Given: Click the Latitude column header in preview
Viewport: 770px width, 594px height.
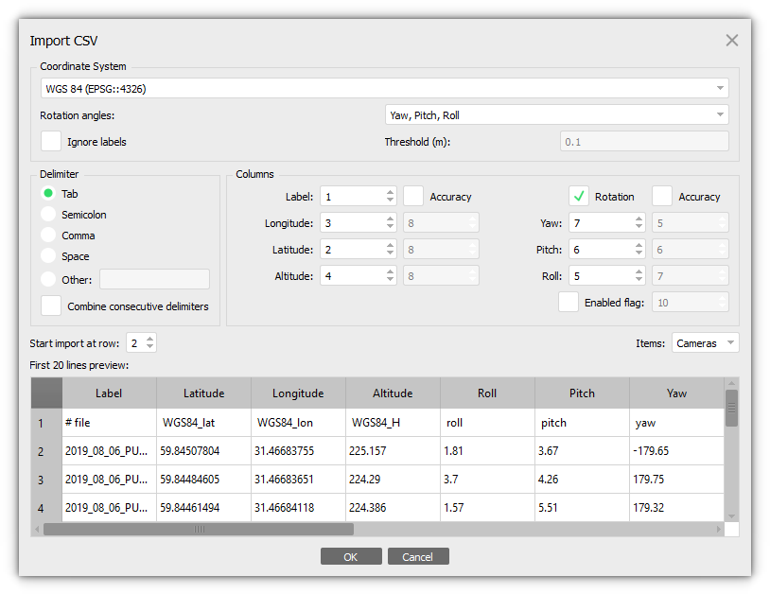Looking at the screenshot, I should pyautogui.click(x=203, y=393).
